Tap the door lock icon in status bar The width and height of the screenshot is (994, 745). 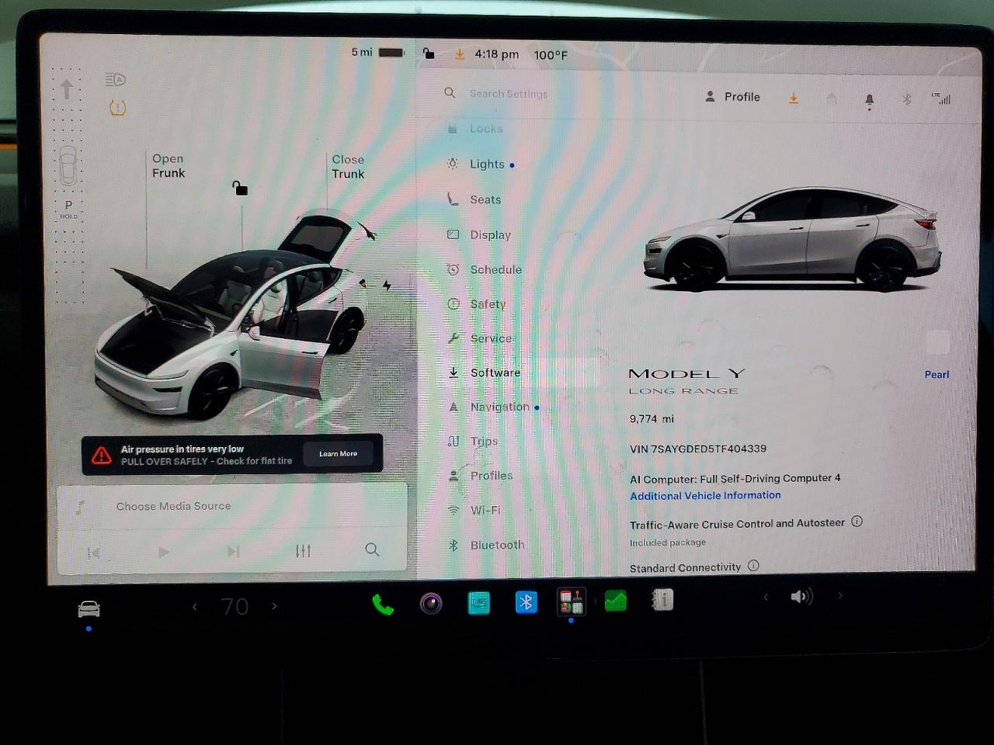(x=429, y=54)
